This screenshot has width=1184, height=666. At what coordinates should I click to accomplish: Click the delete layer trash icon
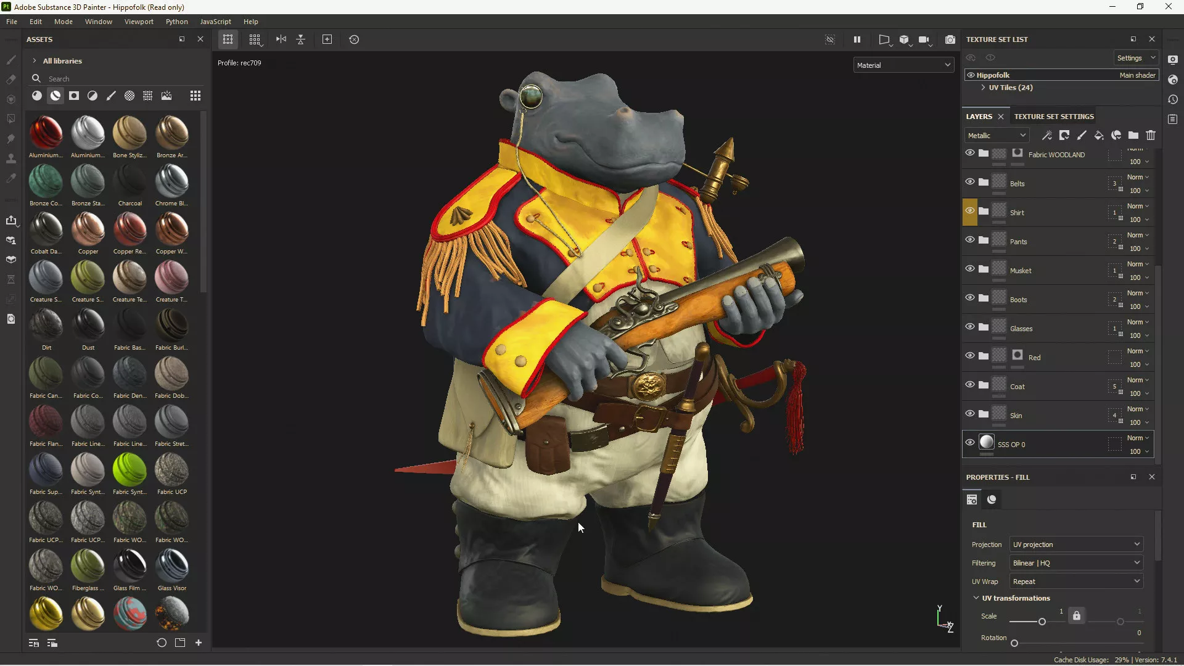coord(1151,135)
